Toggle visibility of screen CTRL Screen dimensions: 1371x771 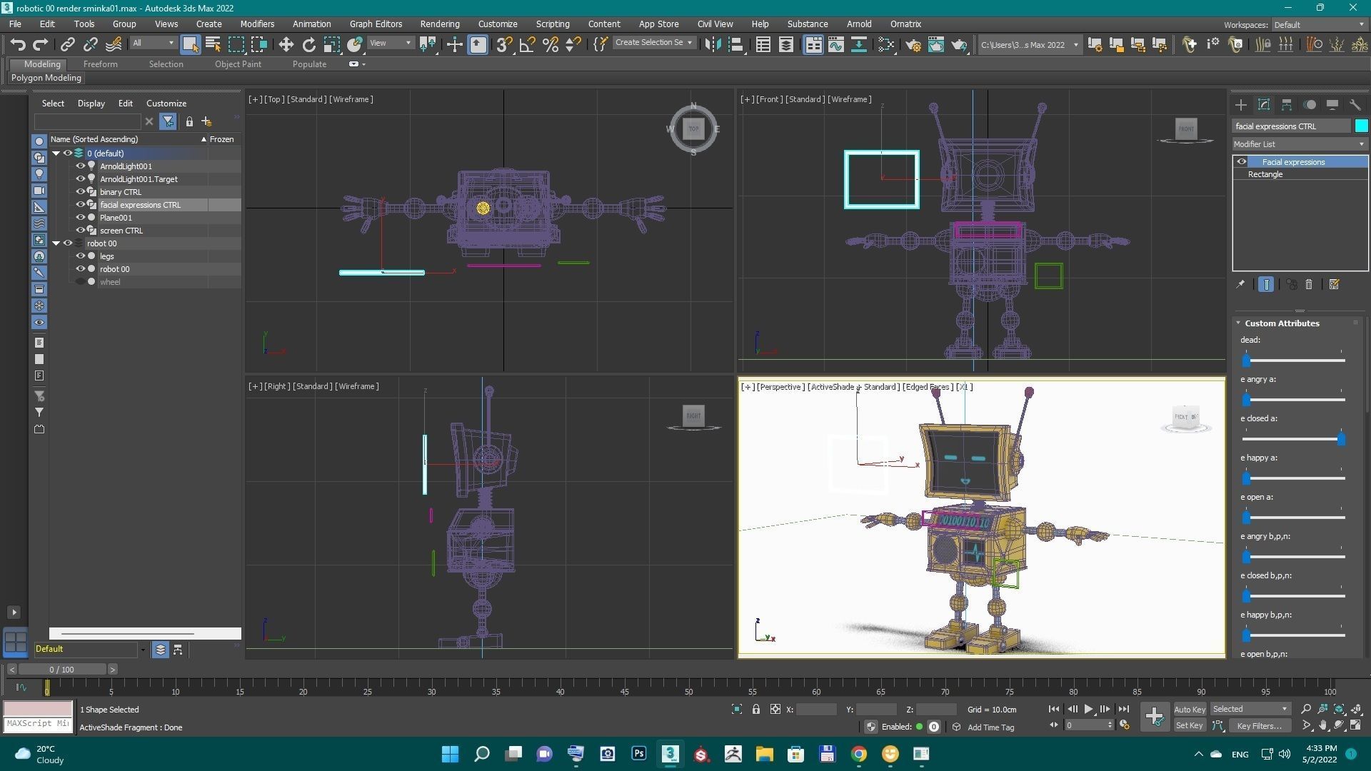tap(81, 231)
